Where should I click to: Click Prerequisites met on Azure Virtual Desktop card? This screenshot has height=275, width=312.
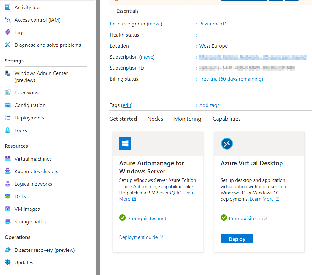coord(248,218)
